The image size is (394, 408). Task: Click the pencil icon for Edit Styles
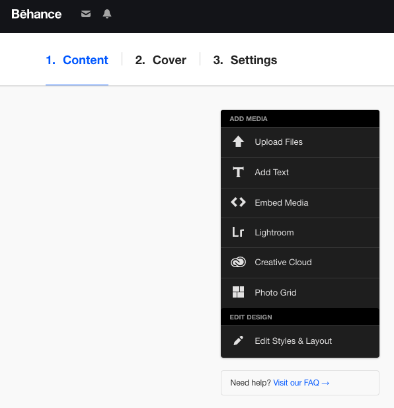point(238,341)
